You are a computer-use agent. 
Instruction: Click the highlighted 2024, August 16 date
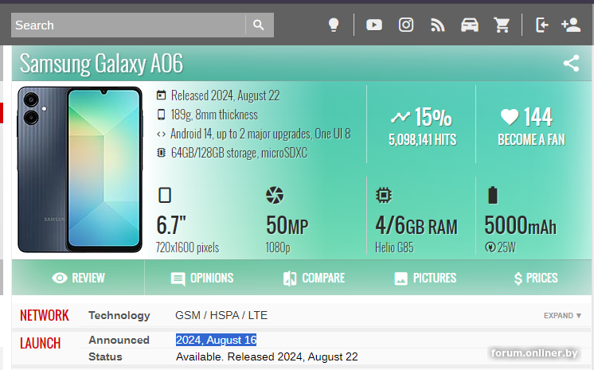click(217, 340)
